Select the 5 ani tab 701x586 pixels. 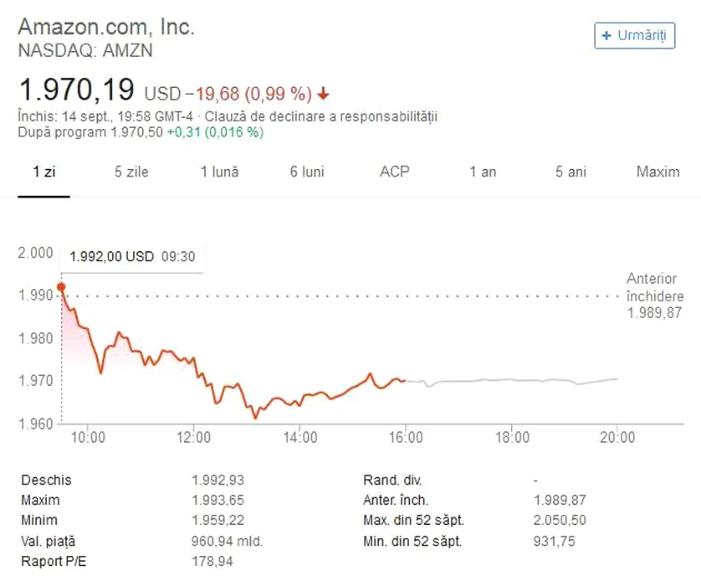coord(571,172)
